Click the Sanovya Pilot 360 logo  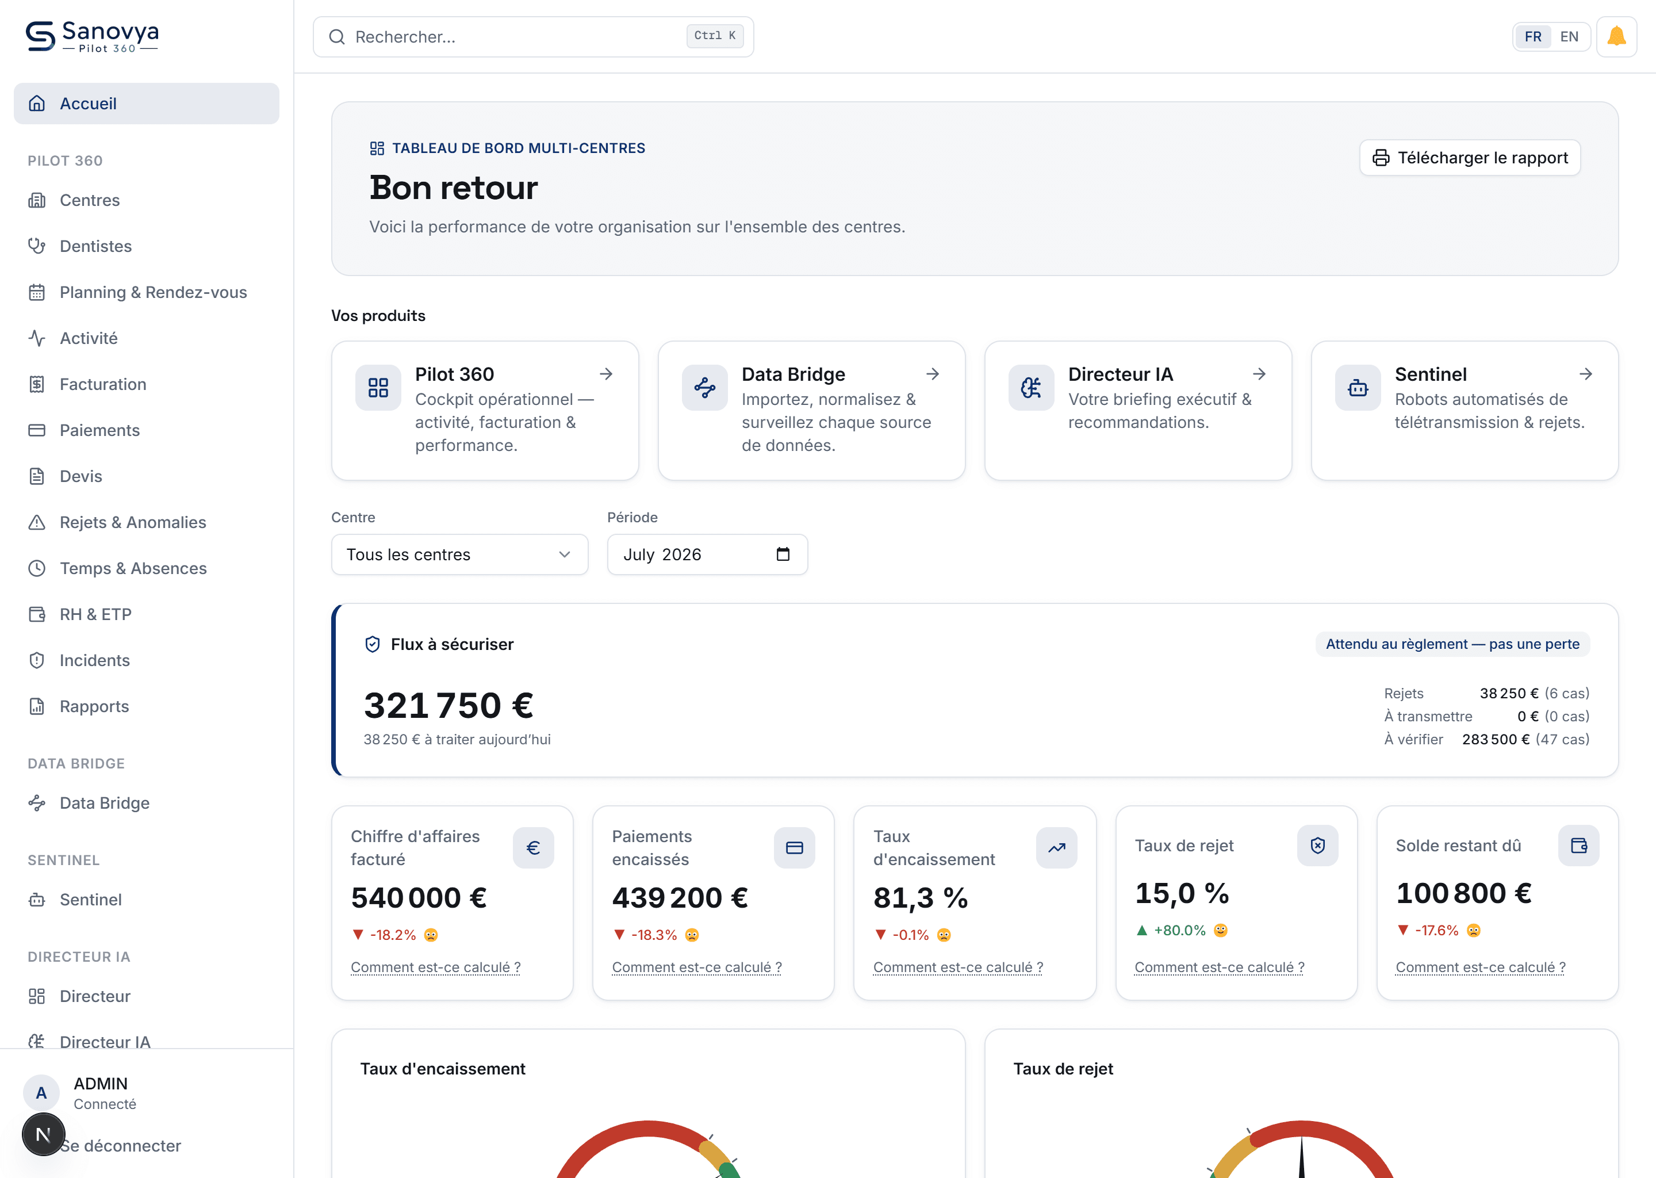(92, 36)
